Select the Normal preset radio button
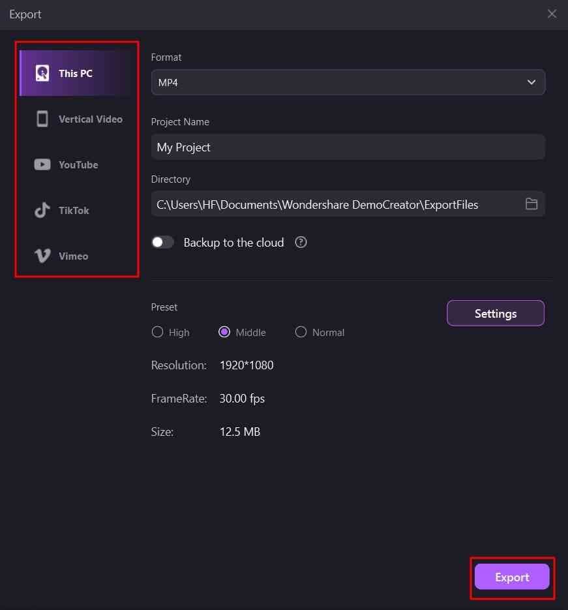The image size is (568, 610). (x=301, y=332)
